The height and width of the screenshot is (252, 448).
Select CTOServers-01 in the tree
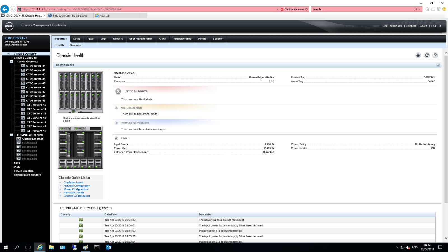(36, 66)
